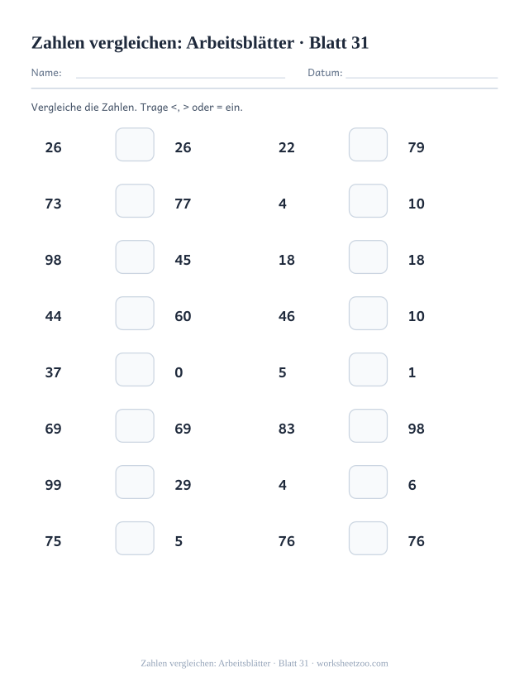Select the box between 99 and 29

click(x=135, y=482)
